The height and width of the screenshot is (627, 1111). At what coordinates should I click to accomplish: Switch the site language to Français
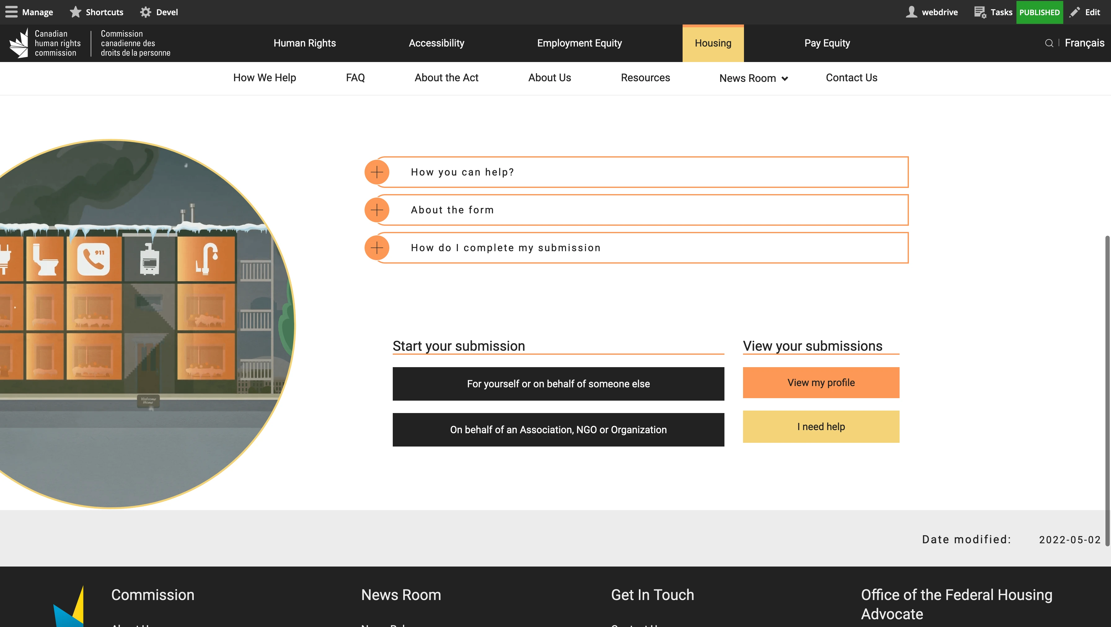coord(1084,43)
